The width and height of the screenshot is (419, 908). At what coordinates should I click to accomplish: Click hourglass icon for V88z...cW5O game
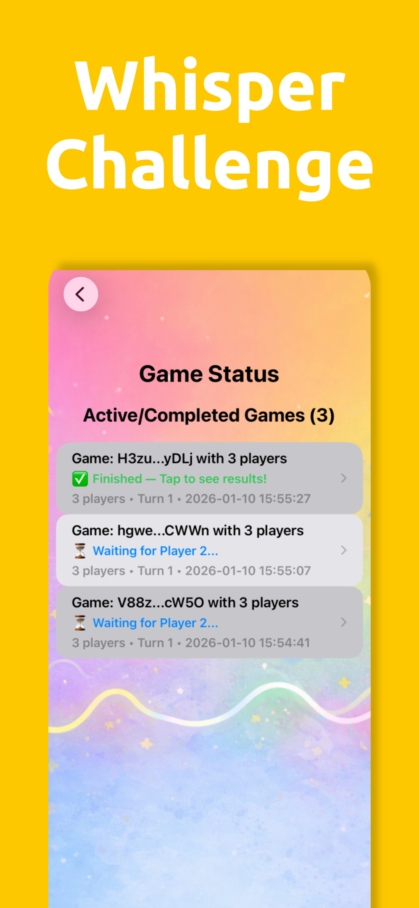80,623
